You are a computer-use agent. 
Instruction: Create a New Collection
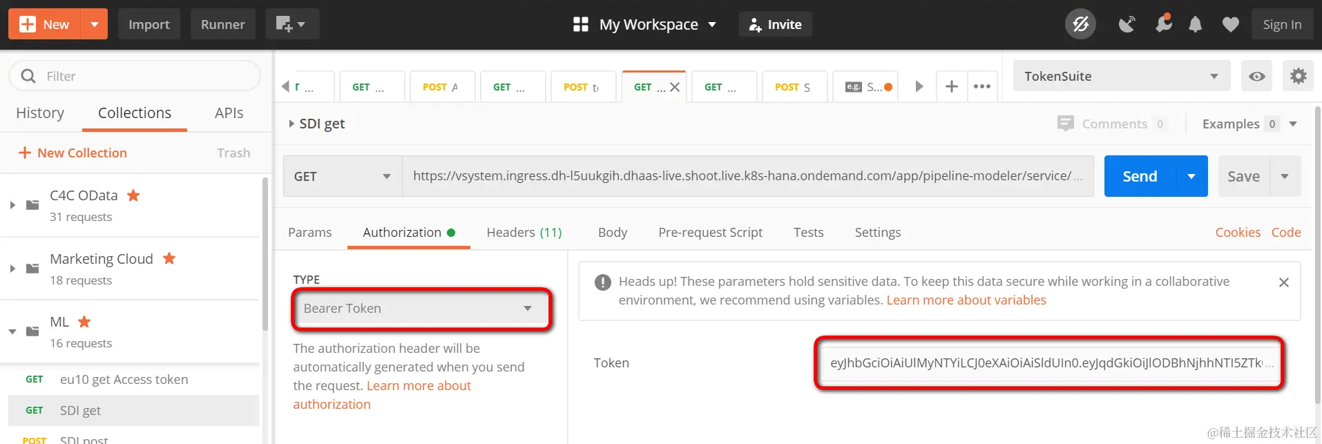tap(73, 153)
